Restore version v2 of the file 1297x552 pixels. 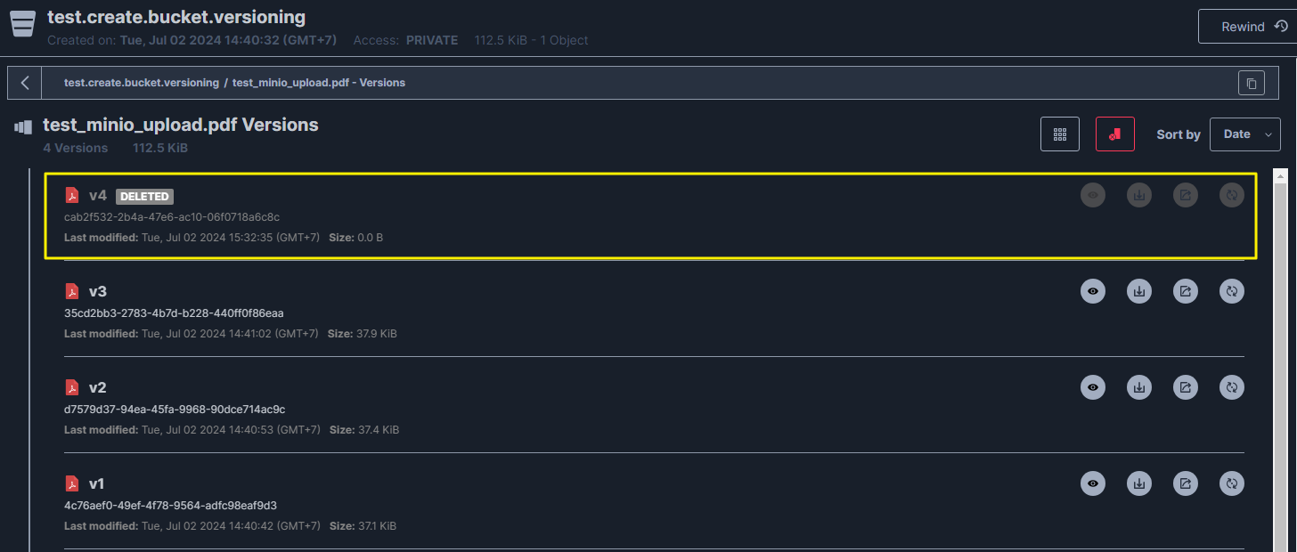coord(1232,387)
